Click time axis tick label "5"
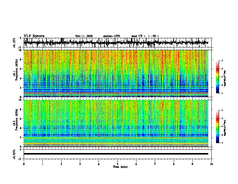238x184 pixels. 117,164
